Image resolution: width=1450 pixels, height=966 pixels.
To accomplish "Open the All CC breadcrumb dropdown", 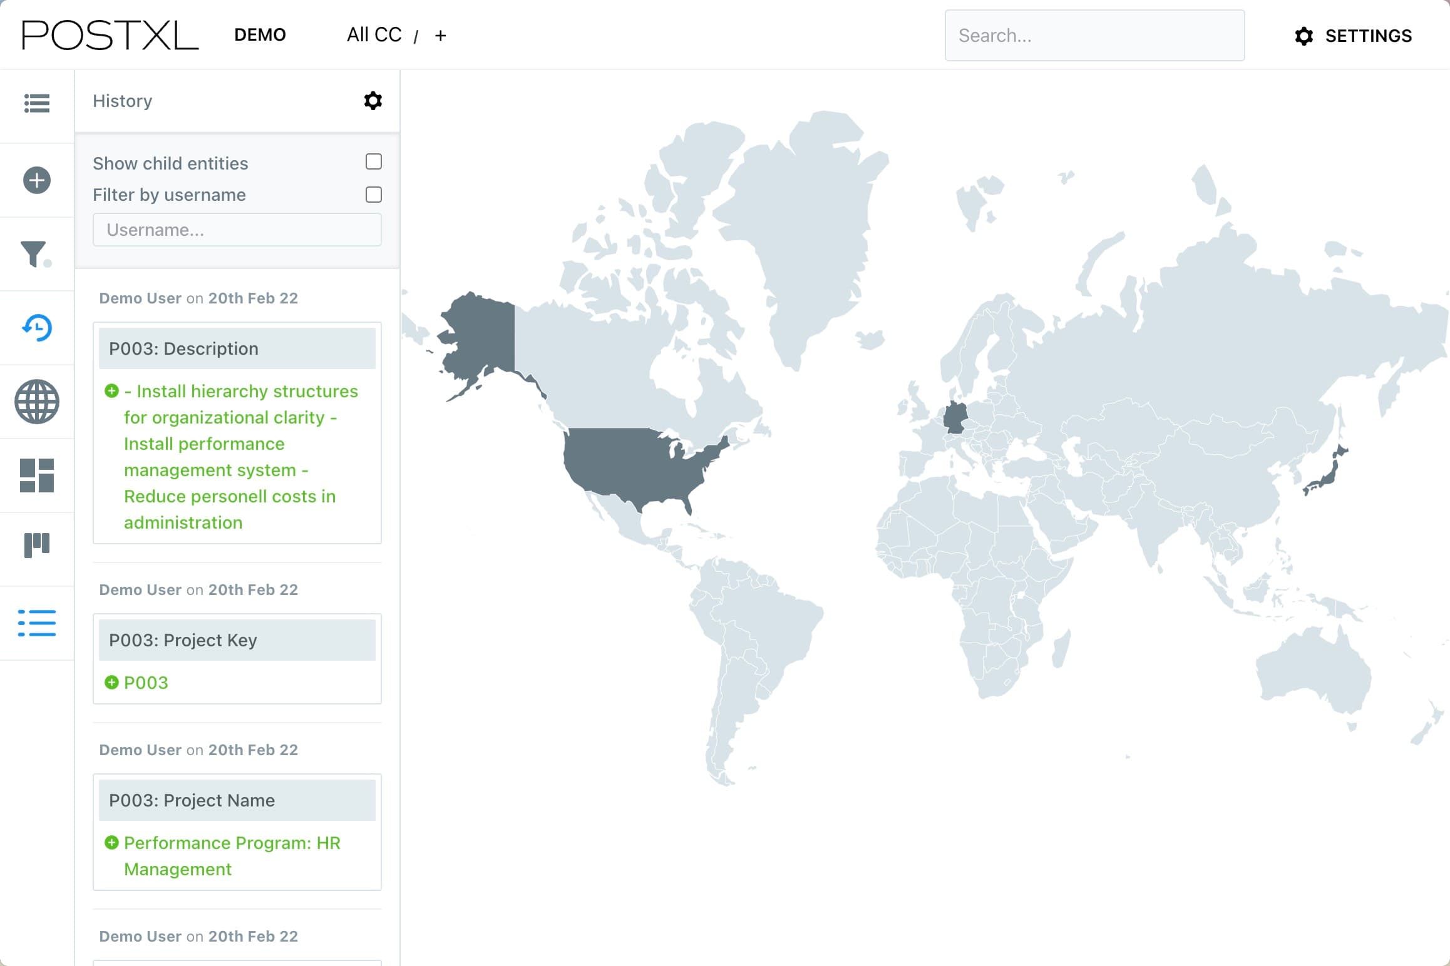I will (374, 34).
